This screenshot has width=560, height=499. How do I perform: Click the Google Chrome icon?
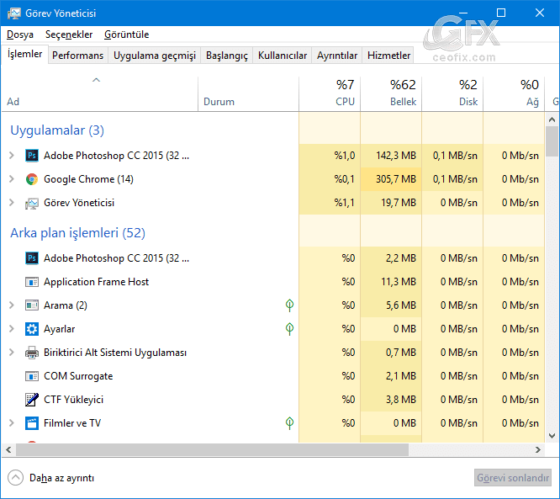[32, 179]
